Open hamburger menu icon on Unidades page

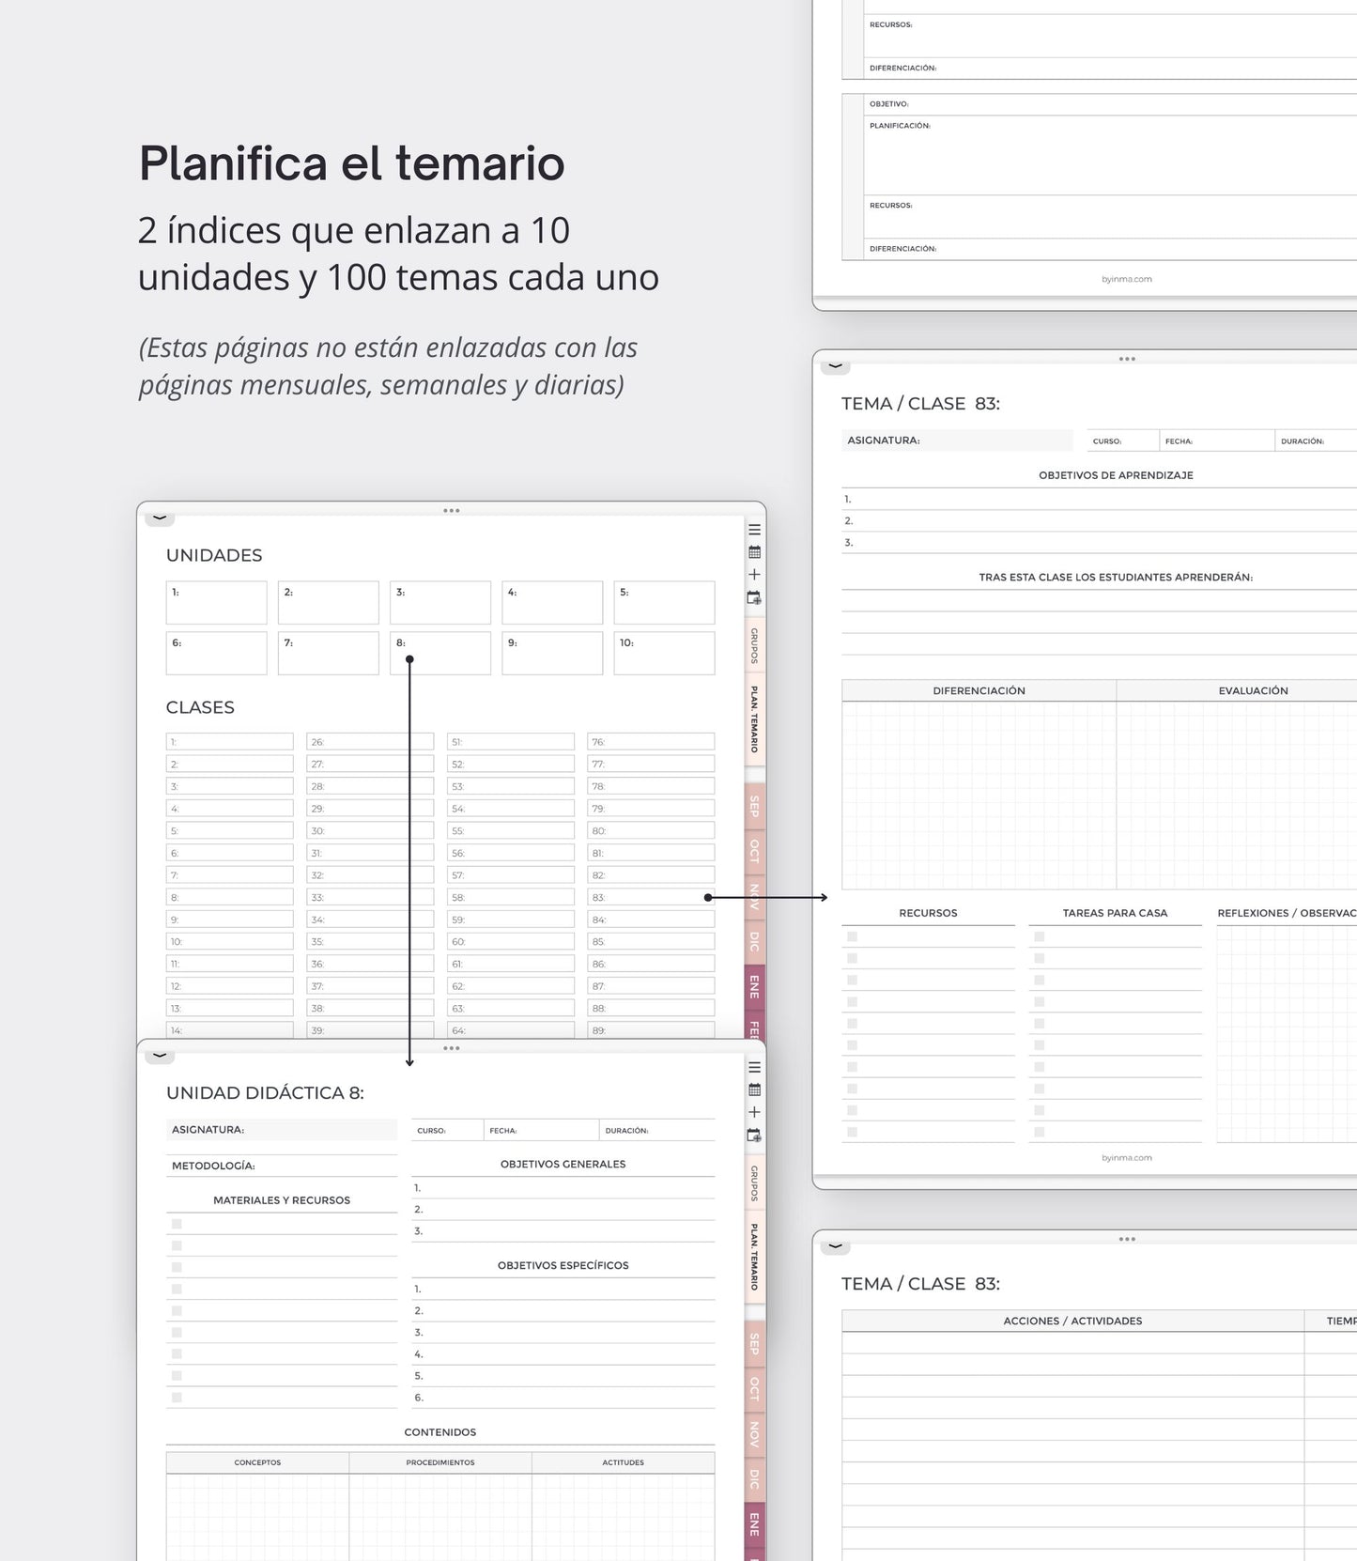pos(754,530)
